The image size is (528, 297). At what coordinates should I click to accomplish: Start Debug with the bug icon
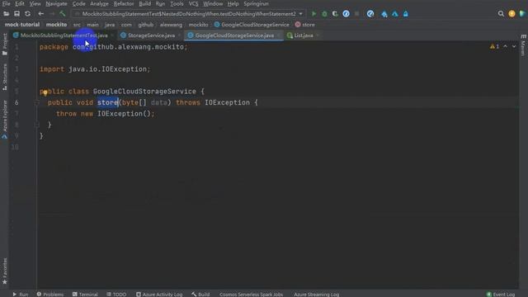click(324, 14)
